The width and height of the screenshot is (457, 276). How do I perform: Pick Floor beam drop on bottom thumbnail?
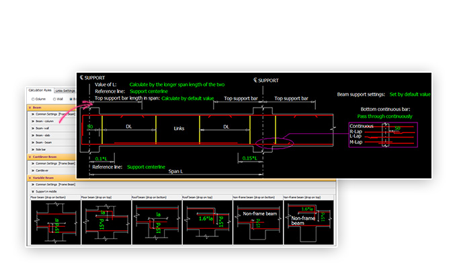click(54, 223)
